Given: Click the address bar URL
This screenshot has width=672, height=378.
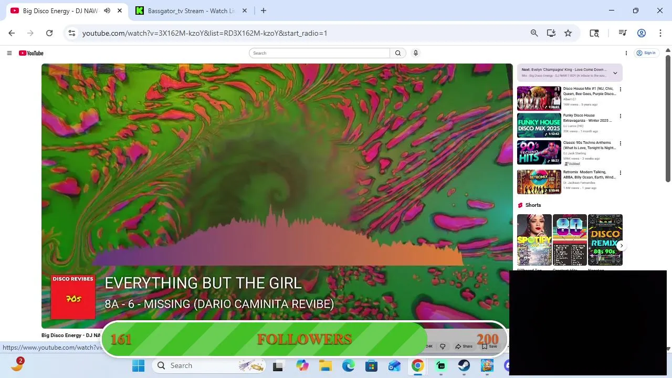Looking at the screenshot, I should 205,33.
